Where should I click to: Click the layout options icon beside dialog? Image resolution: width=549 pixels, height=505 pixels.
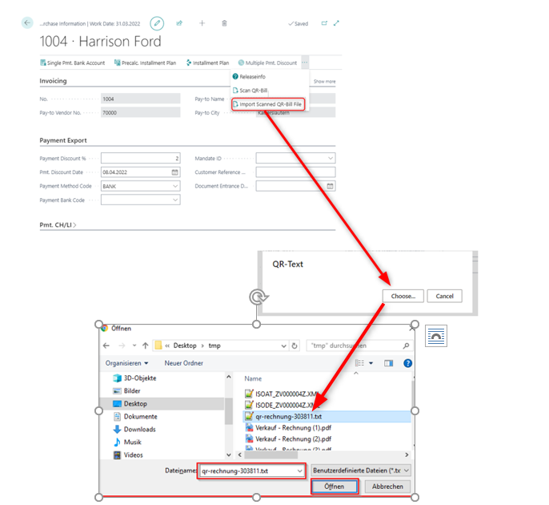click(435, 336)
